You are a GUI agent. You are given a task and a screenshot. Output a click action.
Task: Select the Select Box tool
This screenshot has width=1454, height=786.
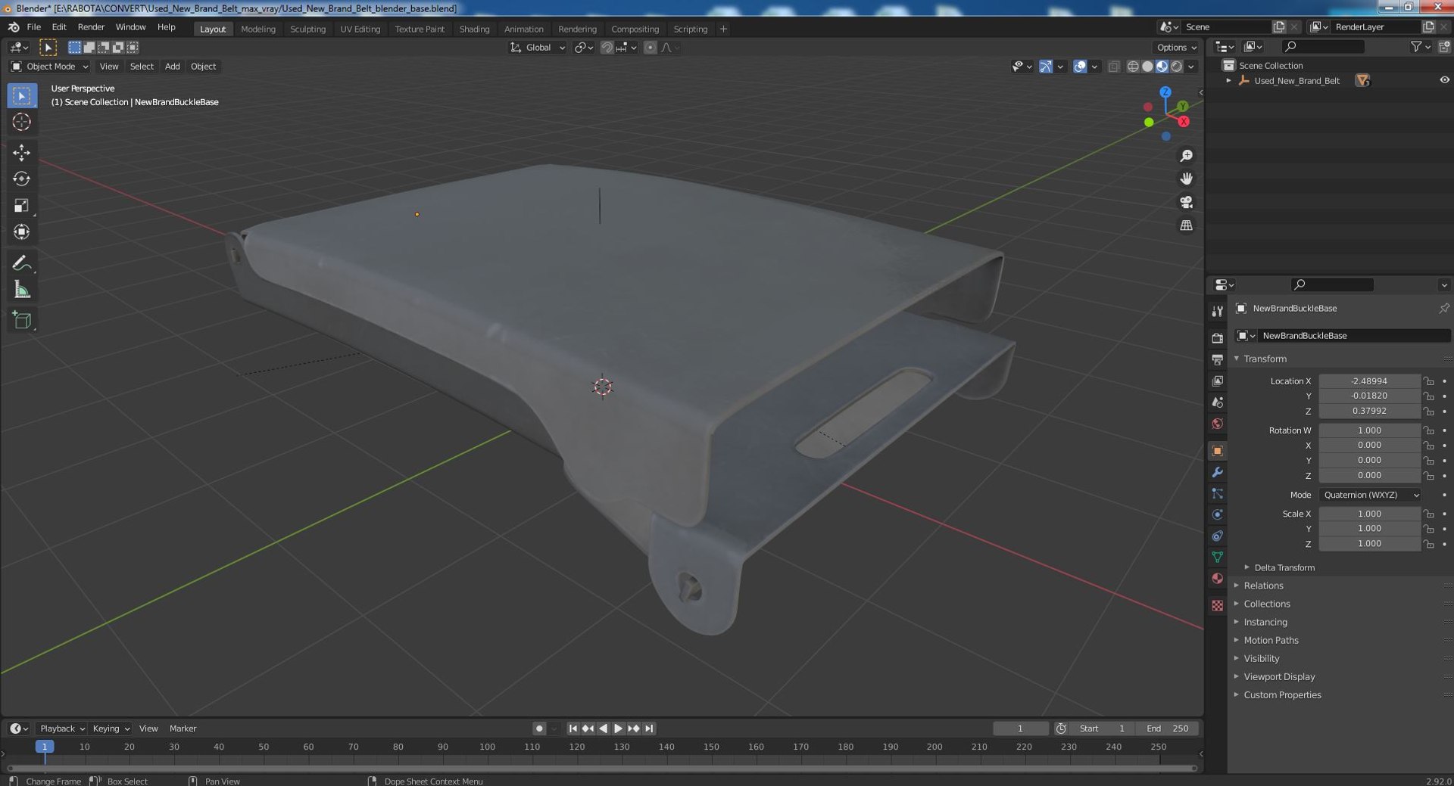22,96
